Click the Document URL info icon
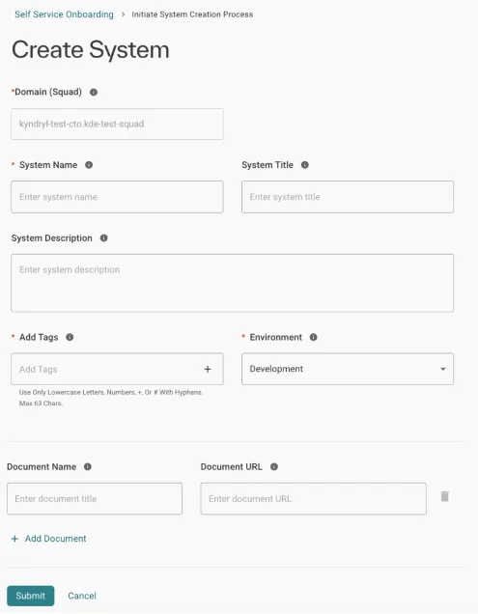The height and width of the screenshot is (614, 478). click(x=274, y=466)
